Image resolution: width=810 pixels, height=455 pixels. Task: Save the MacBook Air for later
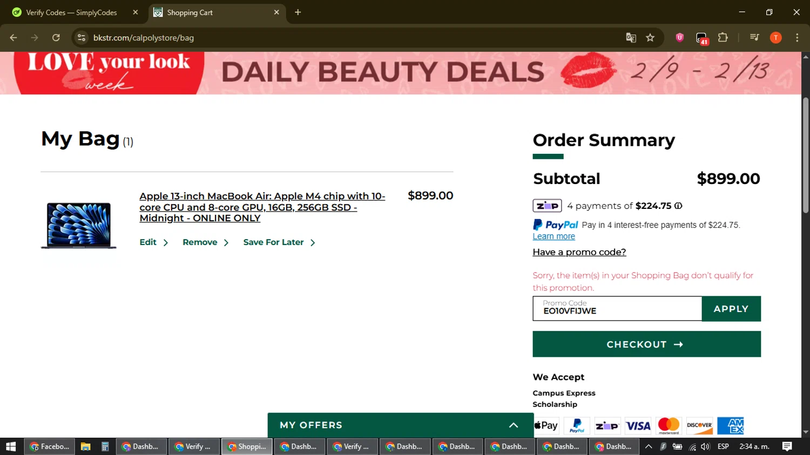coord(279,242)
